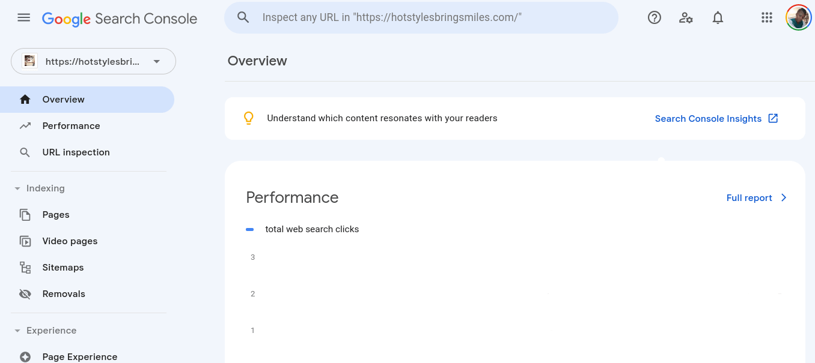The height and width of the screenshot is (363, 815).
Task: Toggle the hamburger navigation menu
Action: pos(23,17)
